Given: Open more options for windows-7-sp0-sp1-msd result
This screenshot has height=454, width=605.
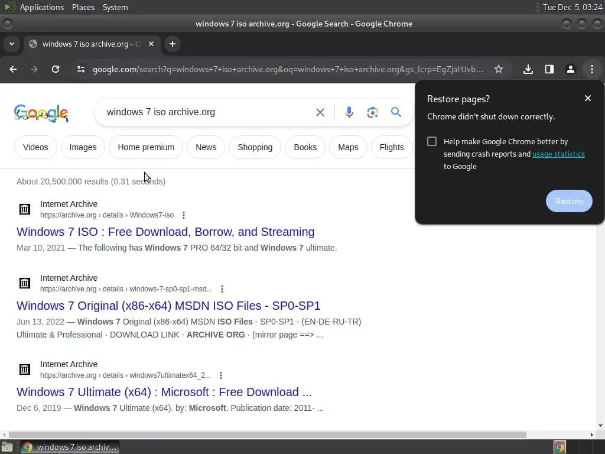Looking at the screenshot, I should tap(222, 288).
